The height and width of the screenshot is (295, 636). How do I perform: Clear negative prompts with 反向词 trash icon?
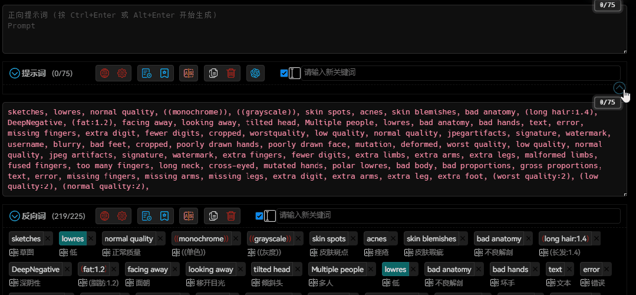tap(231, 216)
